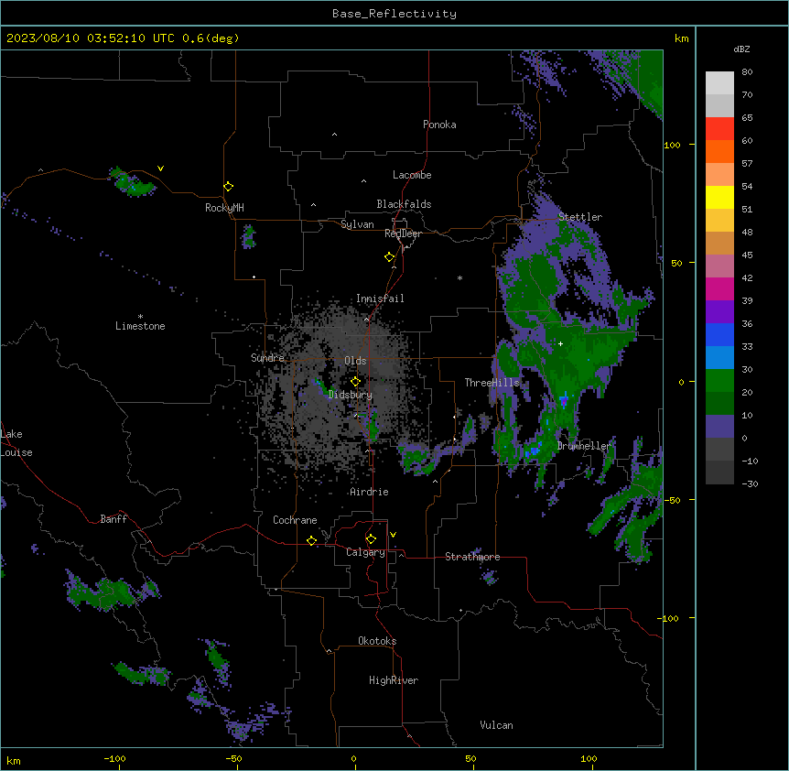Click the Drumheller town label
Viewport: 789px width, 771px height.
584,446
